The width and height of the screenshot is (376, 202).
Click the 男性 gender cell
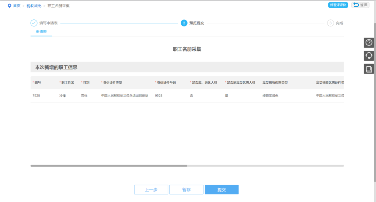click(x=84, y=95)
